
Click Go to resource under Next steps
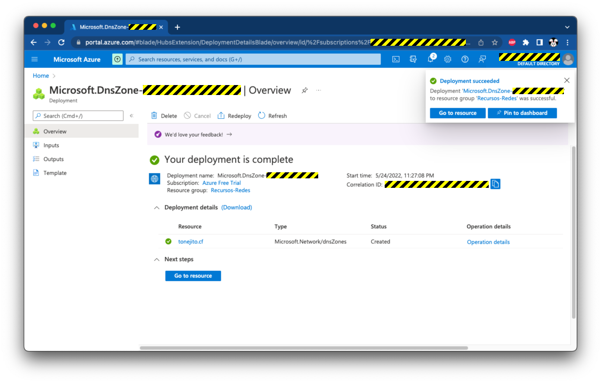[193, 276]
